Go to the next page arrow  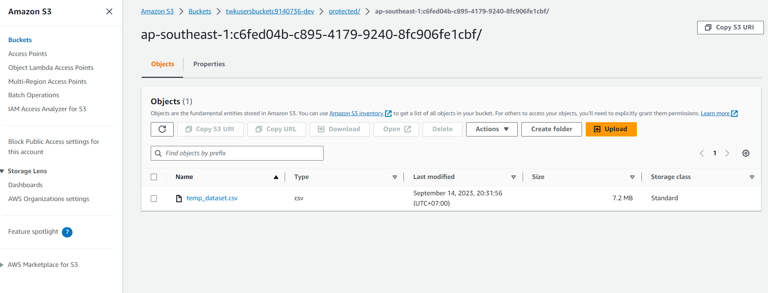pos(727,153)
